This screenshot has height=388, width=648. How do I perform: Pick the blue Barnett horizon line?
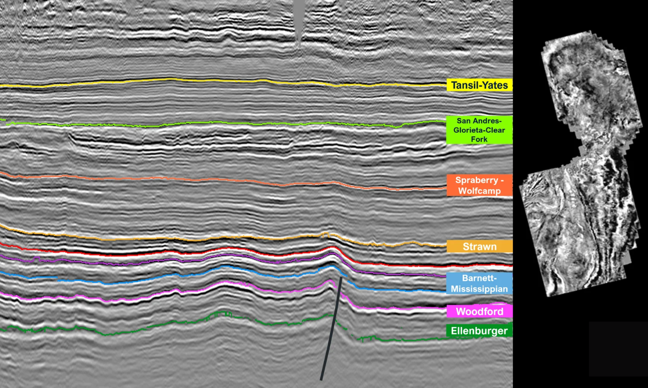[155, 276]
